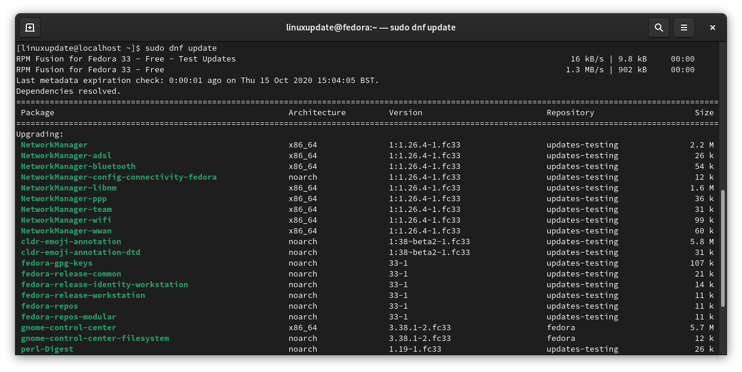Click the '99 k' size for NetworkManager-wifi
The height and width of the screenshot is (372, 742).
point(704,220)
